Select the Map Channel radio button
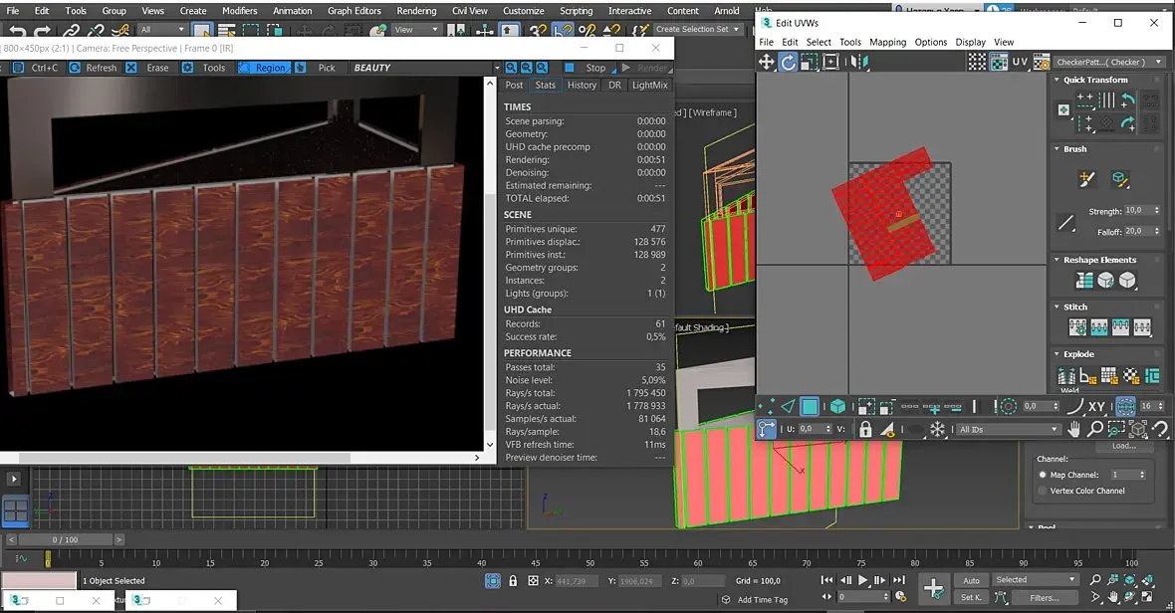Viewport: 1175px width, 613px height. coord(1043,475)
